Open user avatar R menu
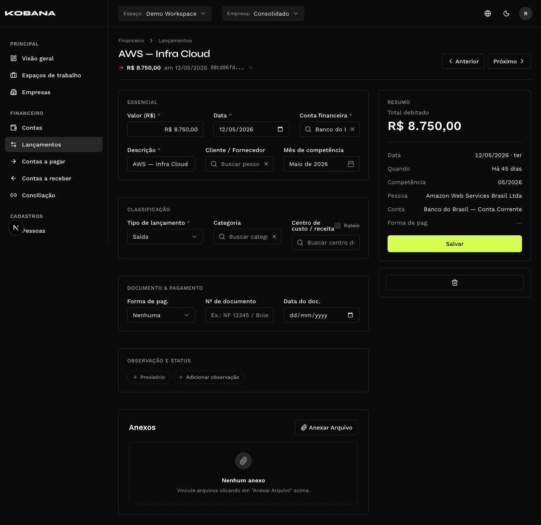This screenshot has height=525, width=541. (526, 14)
